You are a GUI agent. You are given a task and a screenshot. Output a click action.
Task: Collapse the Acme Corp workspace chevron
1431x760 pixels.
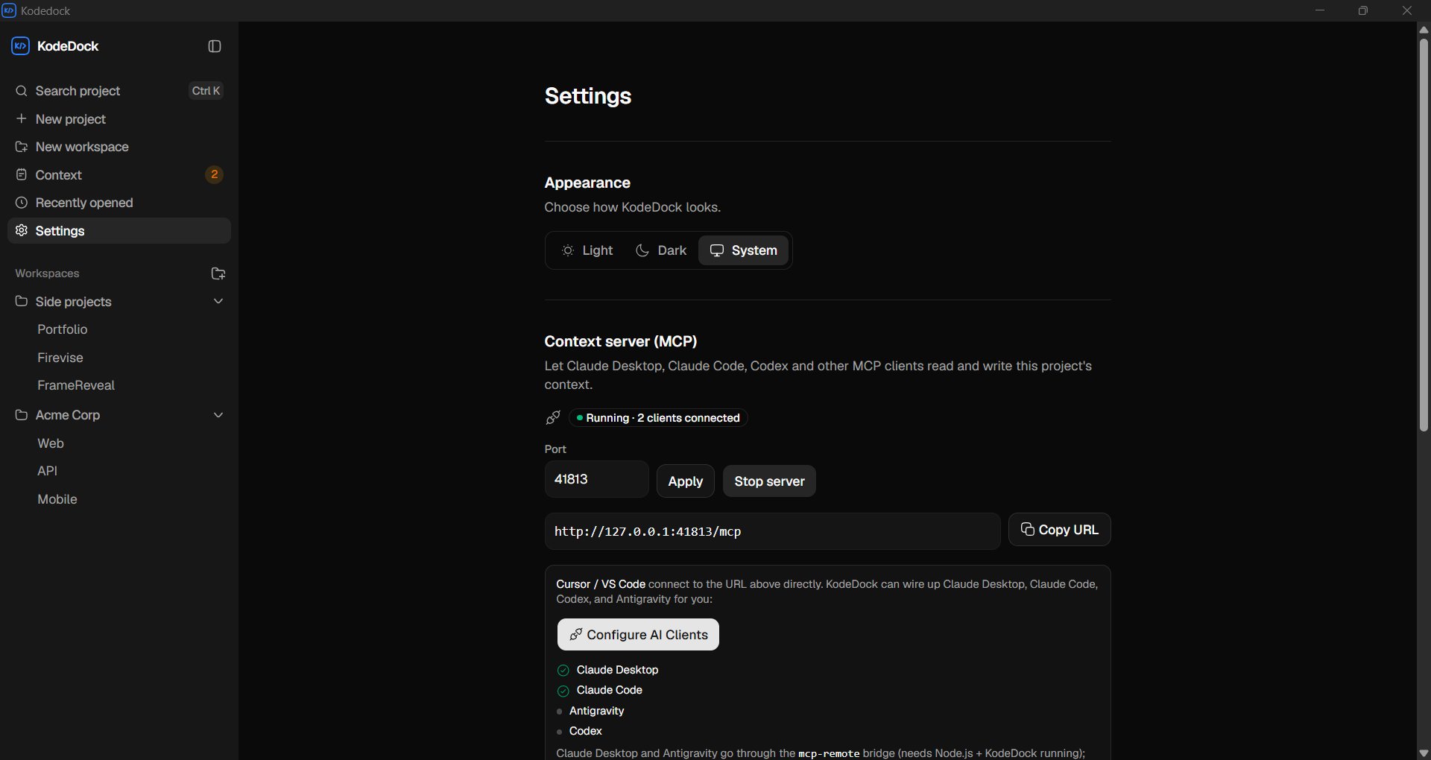click(x=218, y=415)
